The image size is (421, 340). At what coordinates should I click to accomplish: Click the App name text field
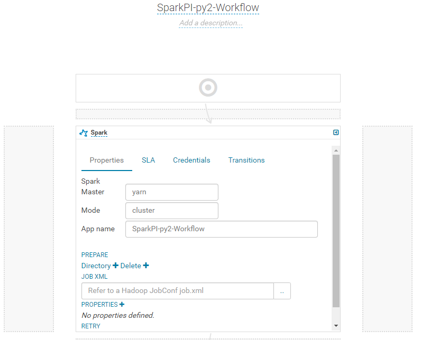tap(222, 229)
